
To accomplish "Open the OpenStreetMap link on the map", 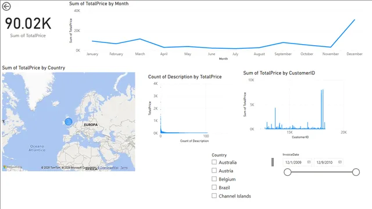I will [108, 168].
